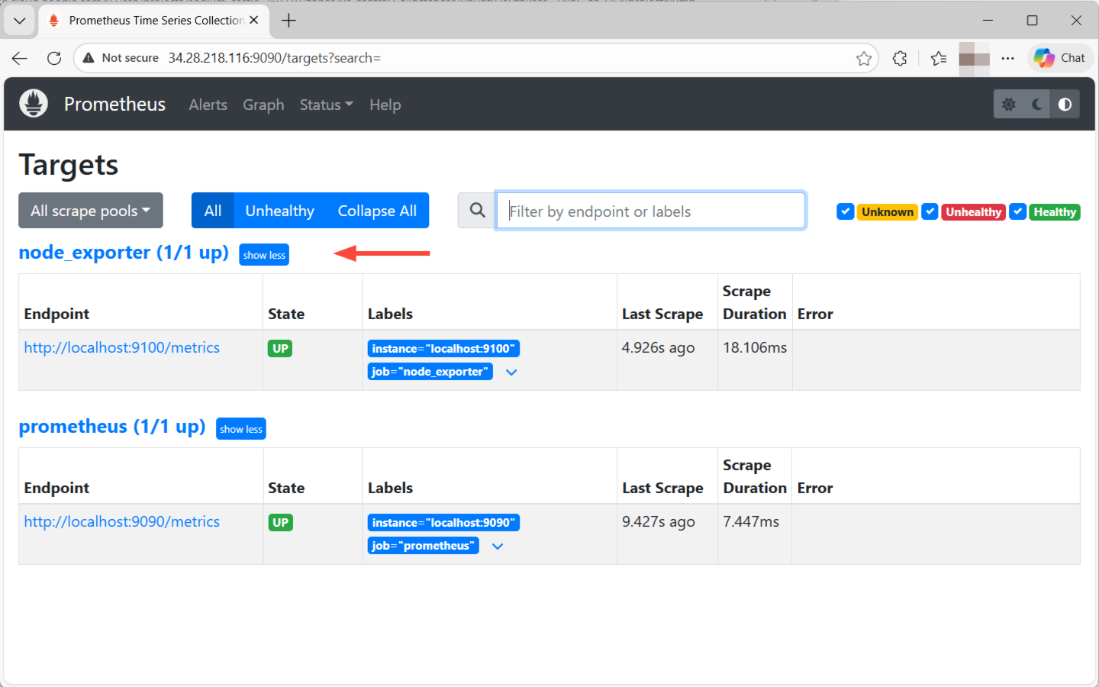
Task: Switch to the Unhealthy targets tab
Action: [x=279, y=210]
